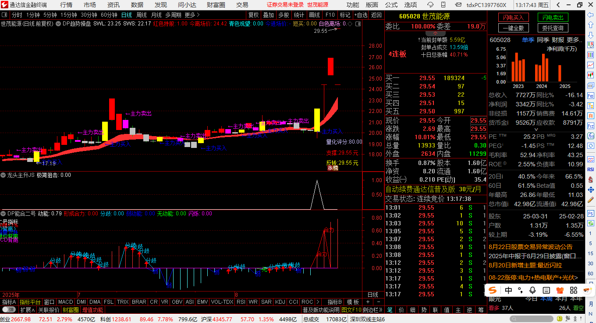Expand the DP能合二号 indicator dropdown
Screen dimensions: 596x323
point(4,214)
